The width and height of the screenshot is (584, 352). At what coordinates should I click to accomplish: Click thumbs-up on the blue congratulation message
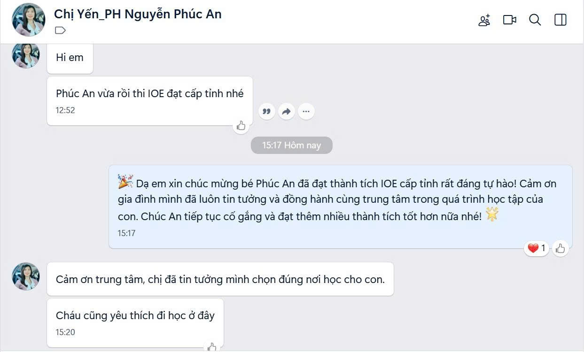560,248
